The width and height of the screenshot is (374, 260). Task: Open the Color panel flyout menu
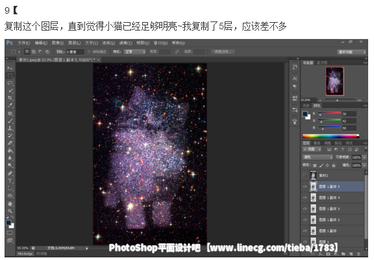coord(365,105)
